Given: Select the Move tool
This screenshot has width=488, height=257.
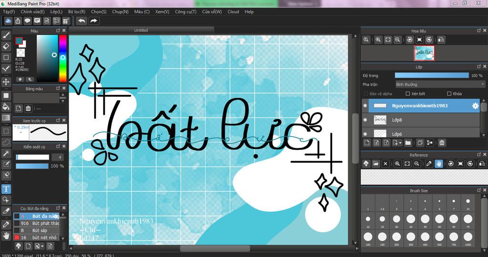Looking at the screenshot, I should pos(6,82).
